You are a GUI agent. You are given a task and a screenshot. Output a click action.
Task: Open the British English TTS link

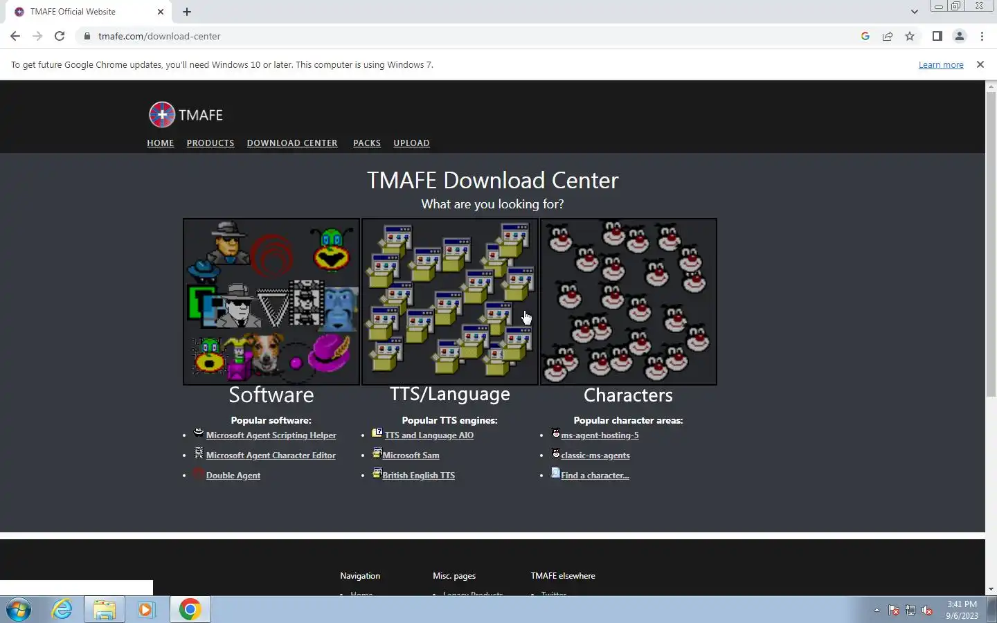pyautogui.click(x=419, y=476)
